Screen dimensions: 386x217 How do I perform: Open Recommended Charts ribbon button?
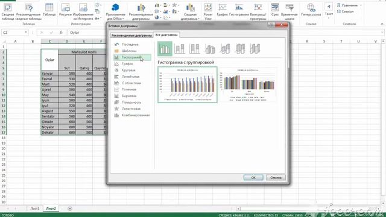(141, 12)
